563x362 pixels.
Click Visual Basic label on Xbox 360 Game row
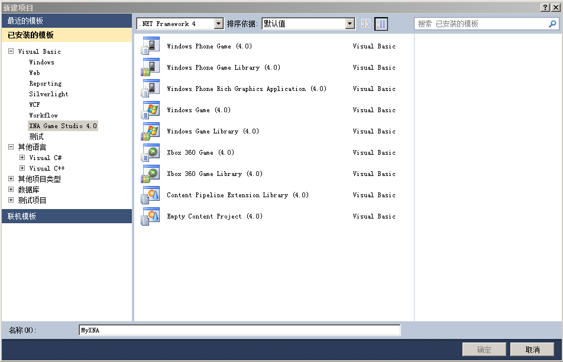click(x=374, y=152)
